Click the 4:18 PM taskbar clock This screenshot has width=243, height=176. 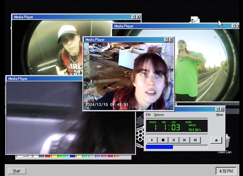click(224, 171)
